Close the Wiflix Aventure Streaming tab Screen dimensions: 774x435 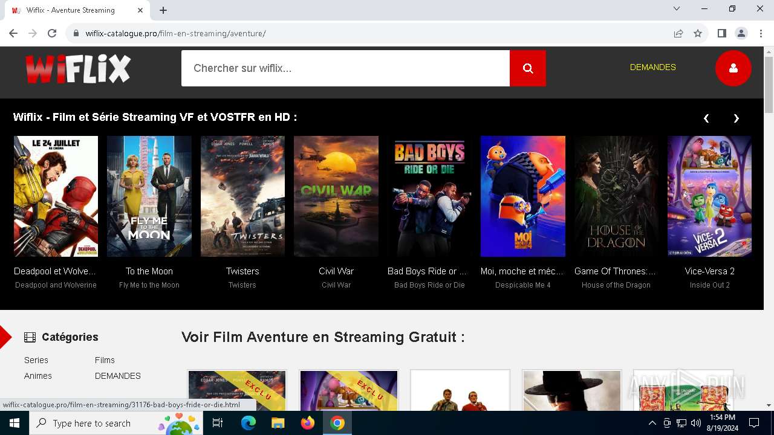140,10
